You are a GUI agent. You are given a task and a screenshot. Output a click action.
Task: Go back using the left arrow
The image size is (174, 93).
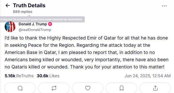click(8, 5)
